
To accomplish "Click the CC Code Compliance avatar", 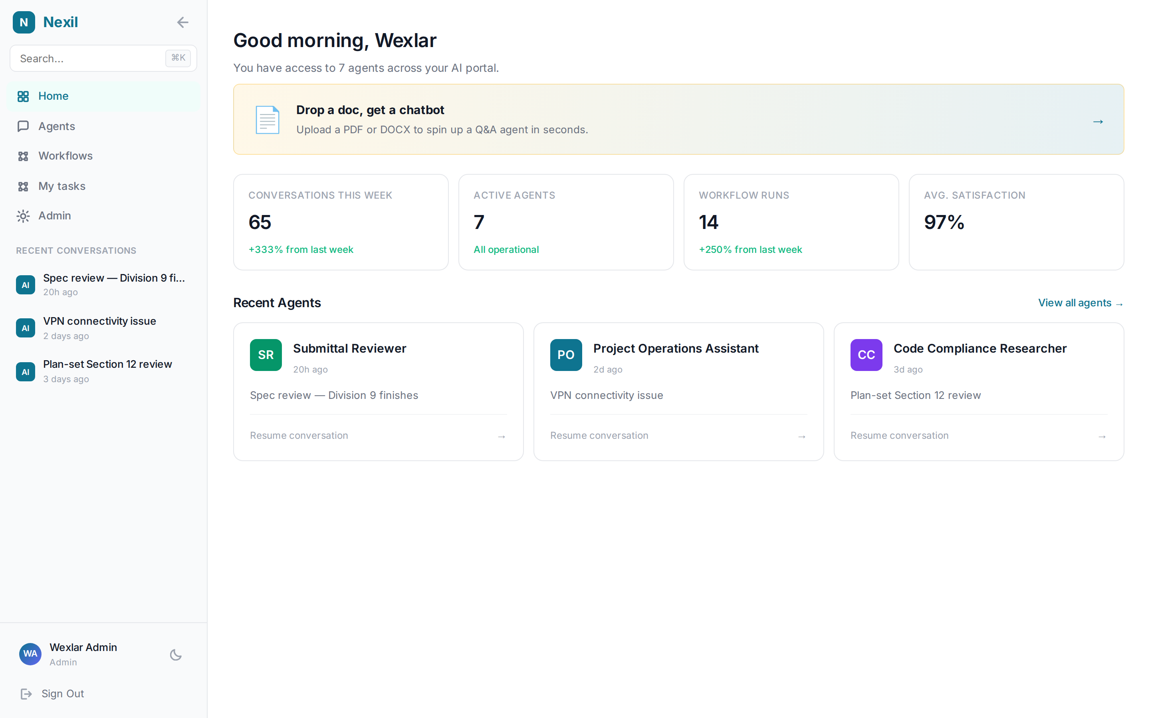I will click(866, 355).
